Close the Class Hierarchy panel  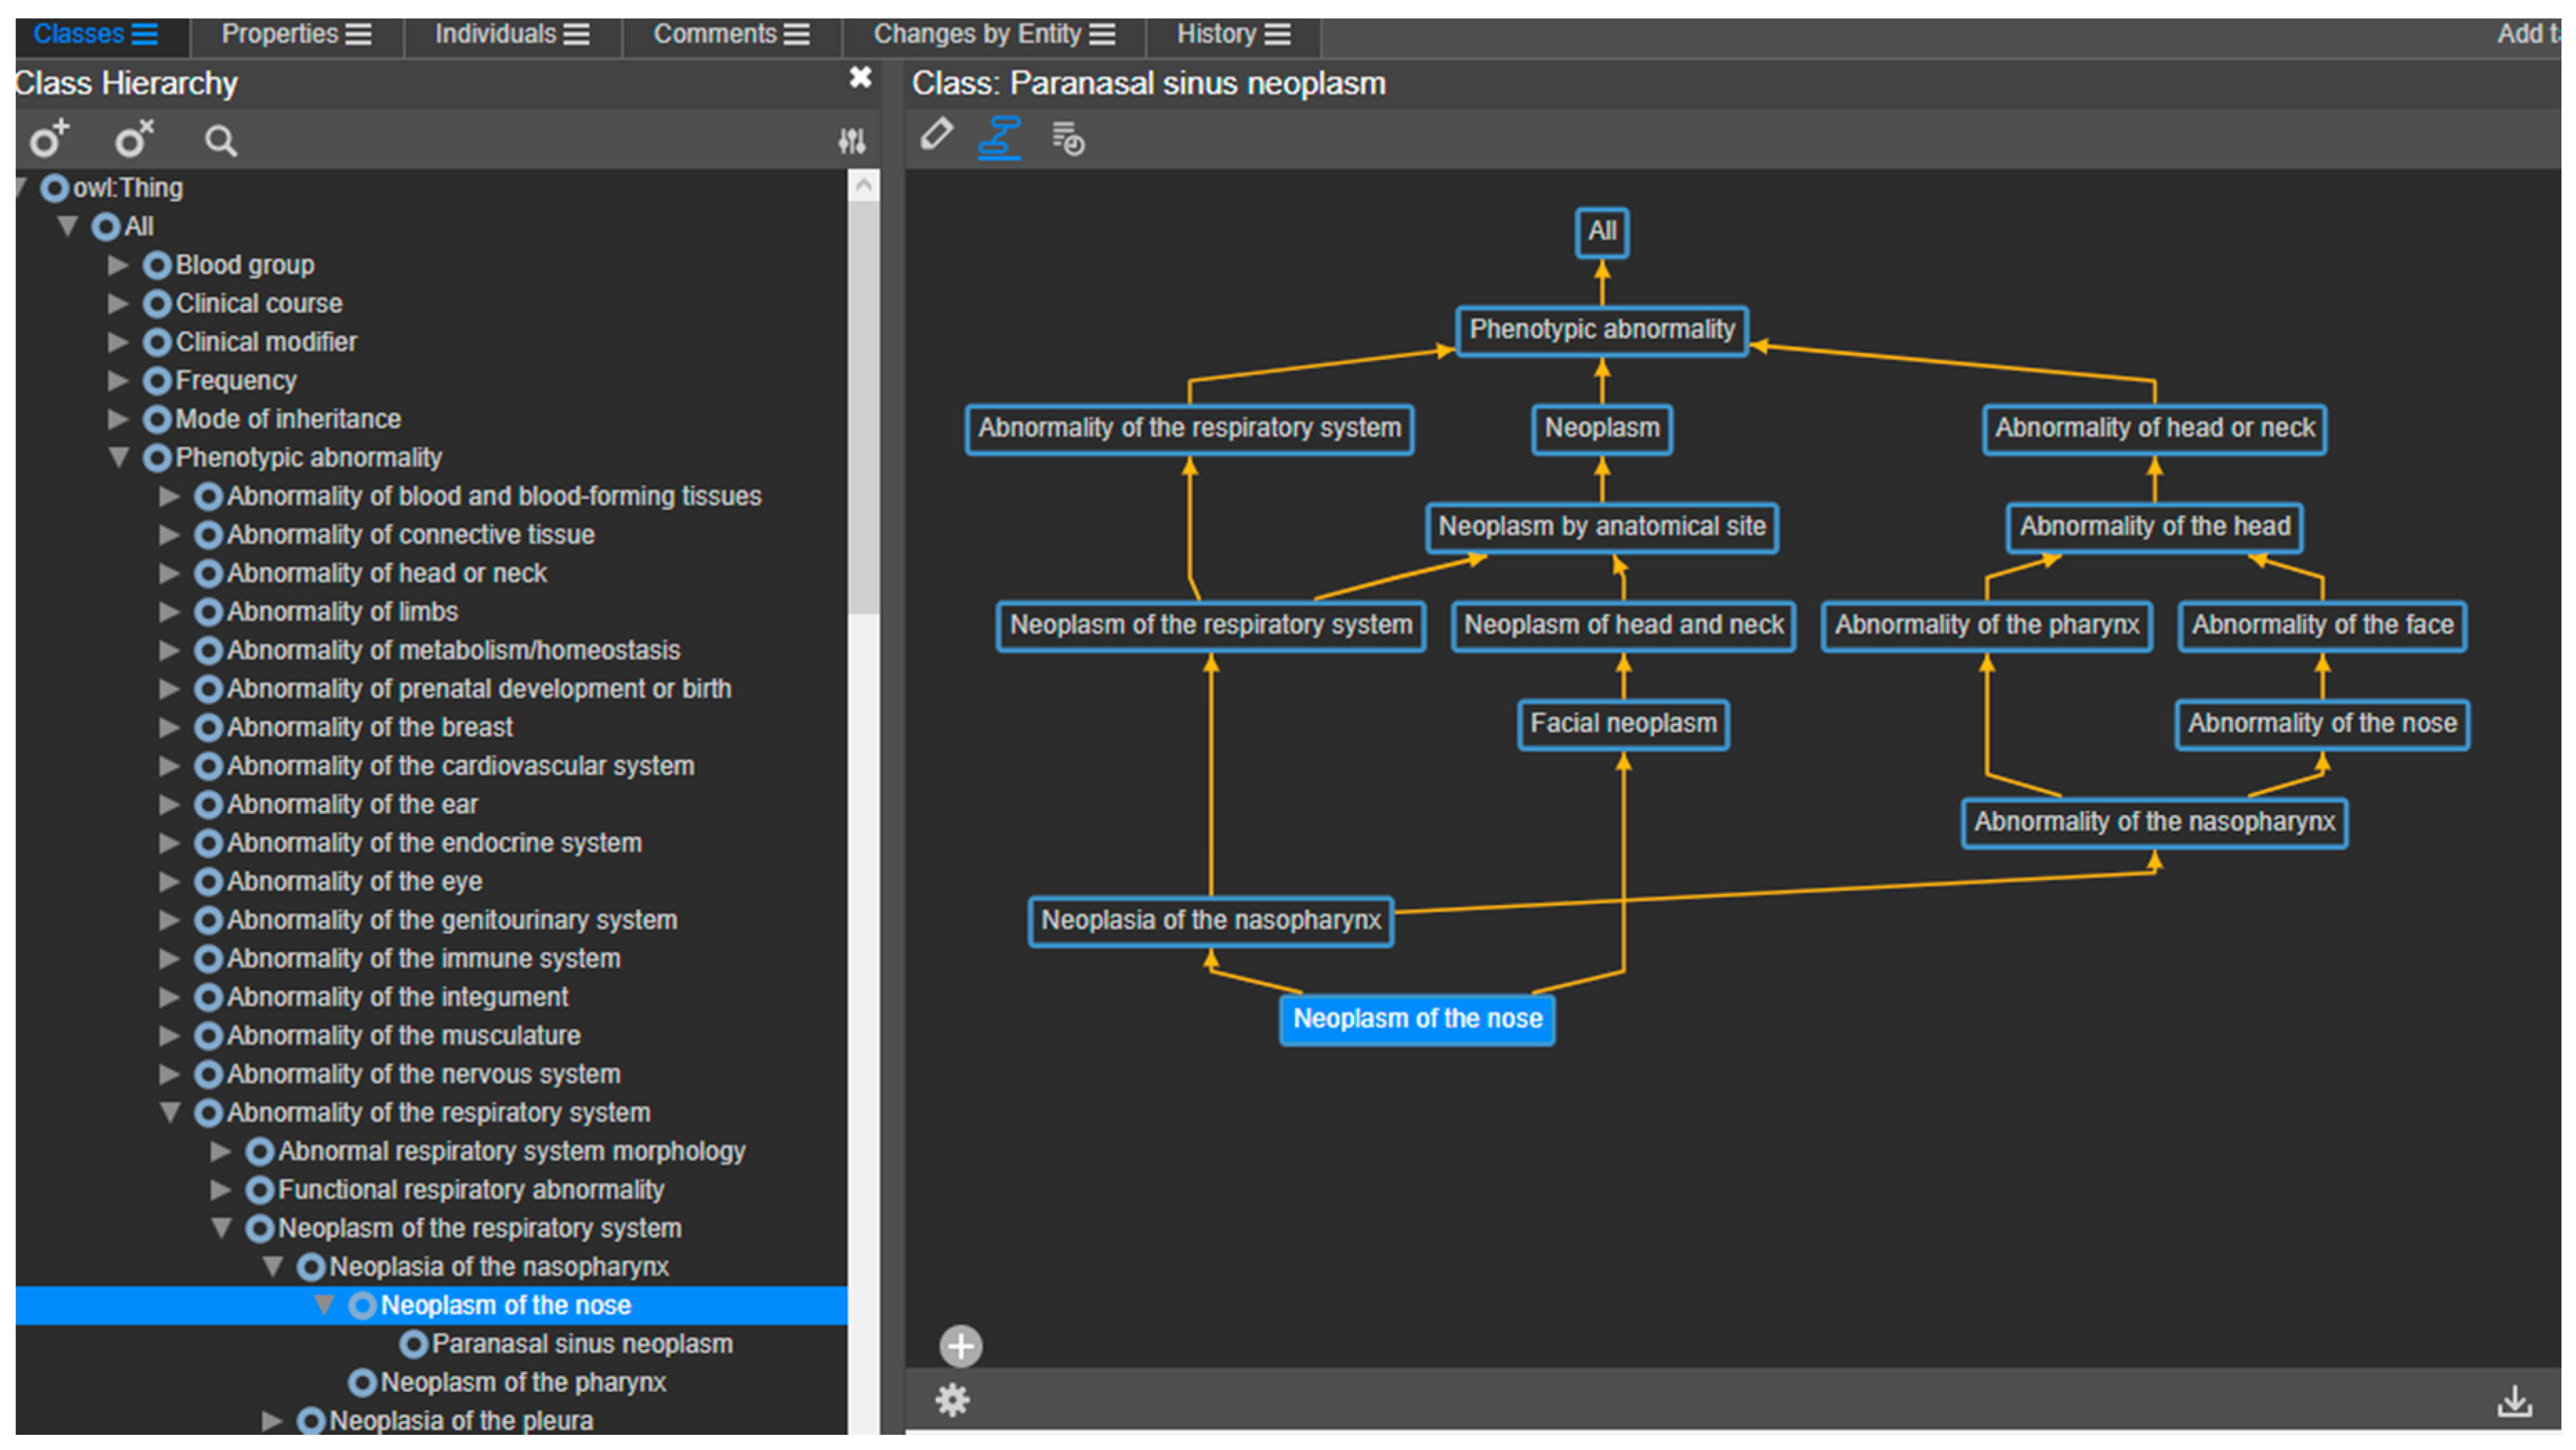[860, 78]
